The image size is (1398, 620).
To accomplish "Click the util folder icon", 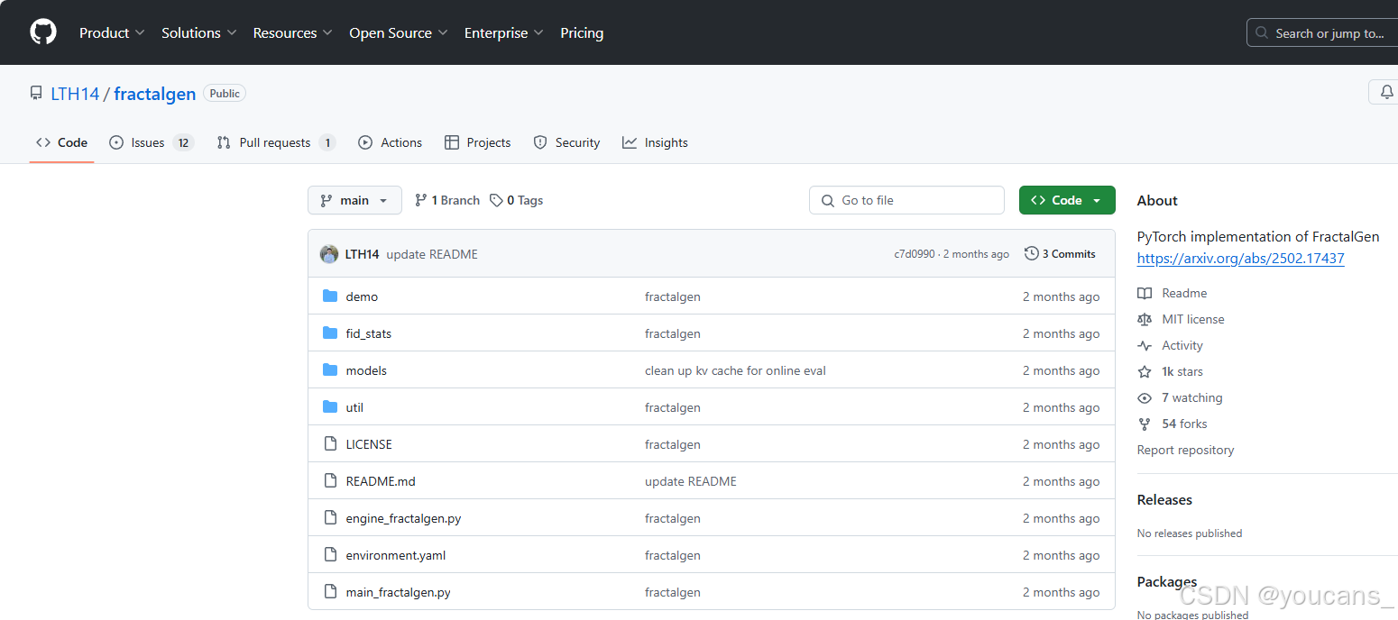I will coord(330,407).
